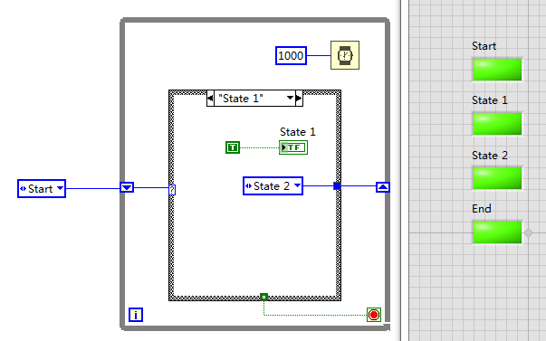
Task: Click the right shift register on the loop
Action: click(383, 187)
